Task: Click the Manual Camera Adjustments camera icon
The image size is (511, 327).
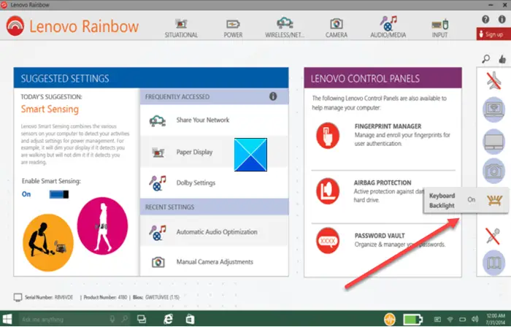Action: 158,262
